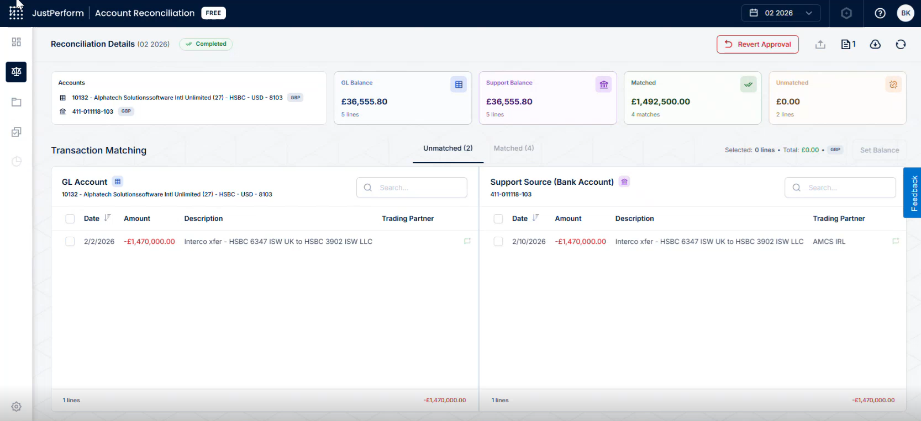Click the Unmatched summary card
921x421 pixels.
pyautogui.click(x=838, y=98)
